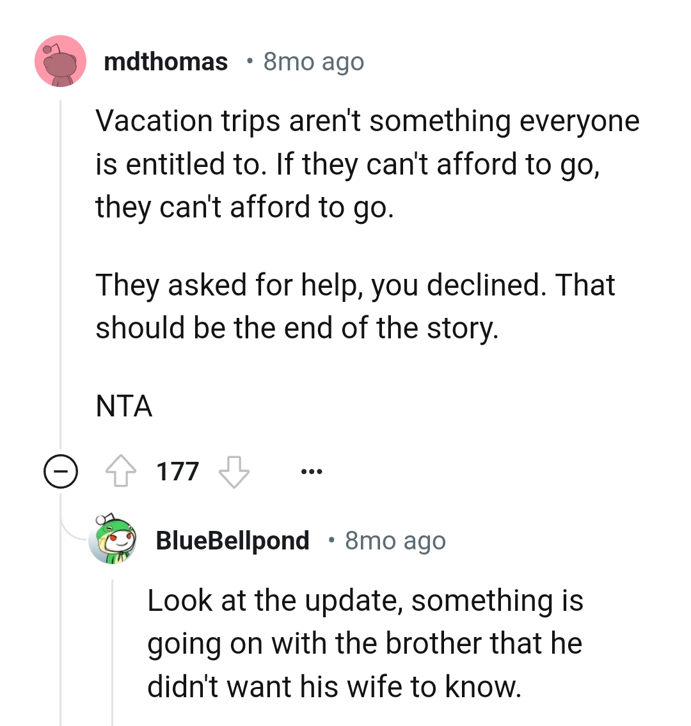Click the vote count showing 177
Viewport: 691px width, 726px height.
(x=177, y=471)
